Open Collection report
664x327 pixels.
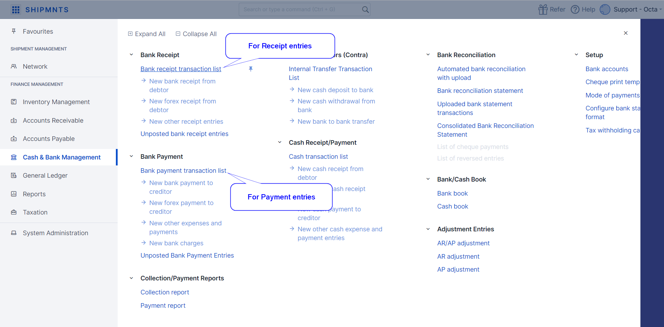point(165,292)
